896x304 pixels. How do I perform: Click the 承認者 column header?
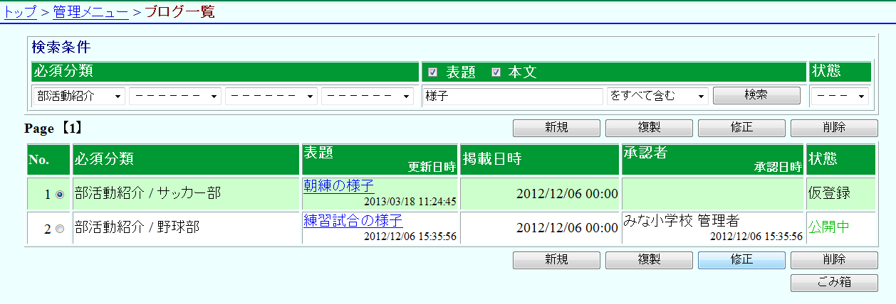pyautogui.click(x=712, y=159)
